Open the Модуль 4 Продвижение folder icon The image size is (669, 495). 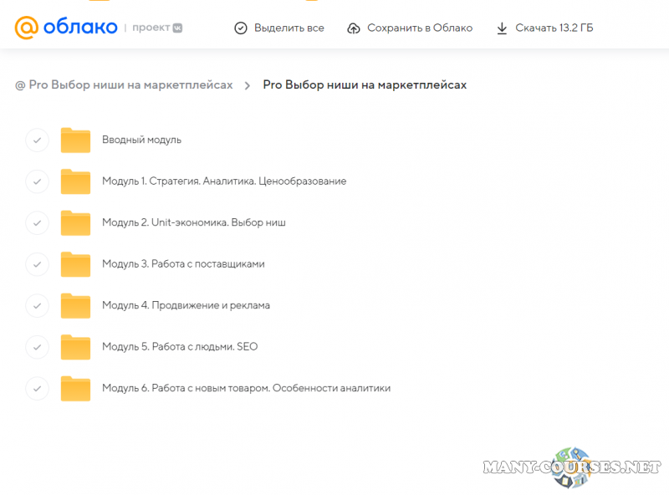(x=75, y=306)
